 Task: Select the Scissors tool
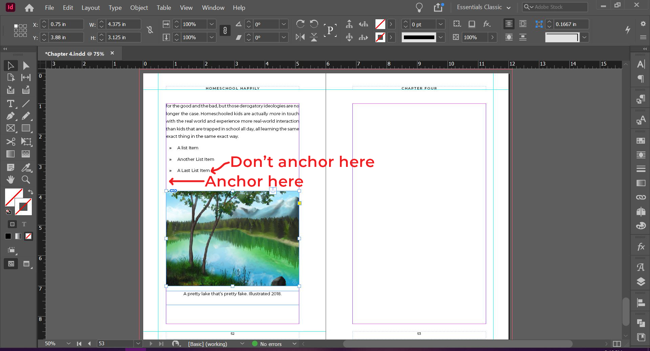pyautogui.click(x=10, y=142)
